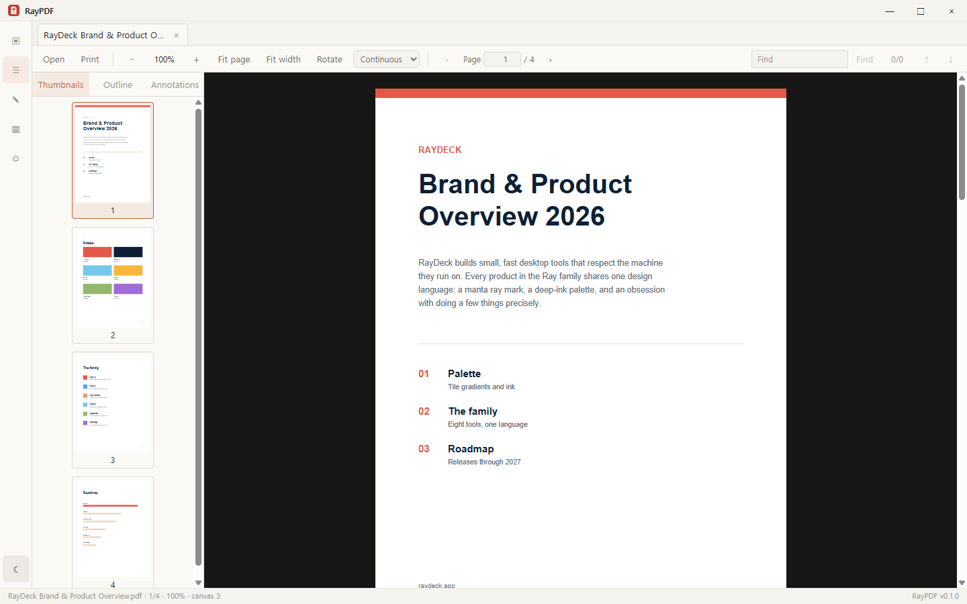967x604 pixels.
Task: Click the 'RAYDECK' label on the page
Action: tap(440, 150)
